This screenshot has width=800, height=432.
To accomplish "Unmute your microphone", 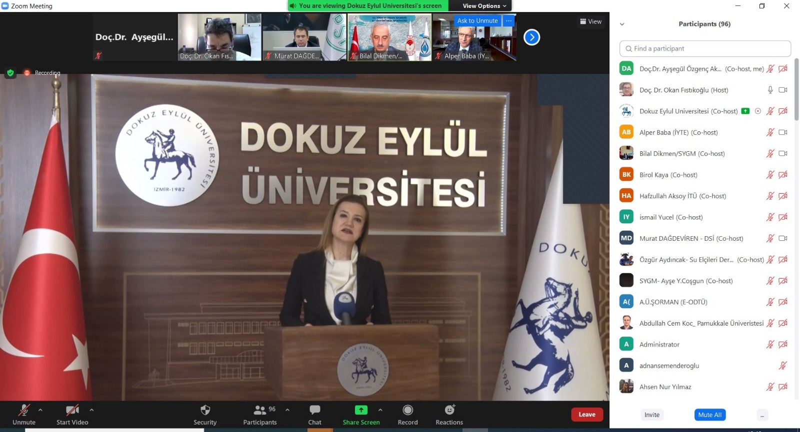I will click(x=23, y=411).
